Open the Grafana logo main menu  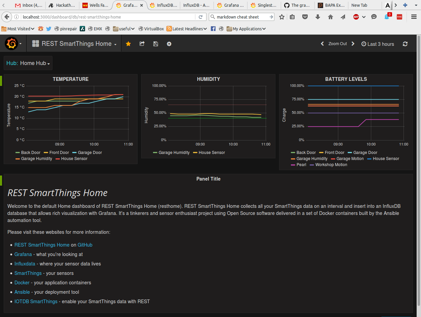tap(13, 44)
